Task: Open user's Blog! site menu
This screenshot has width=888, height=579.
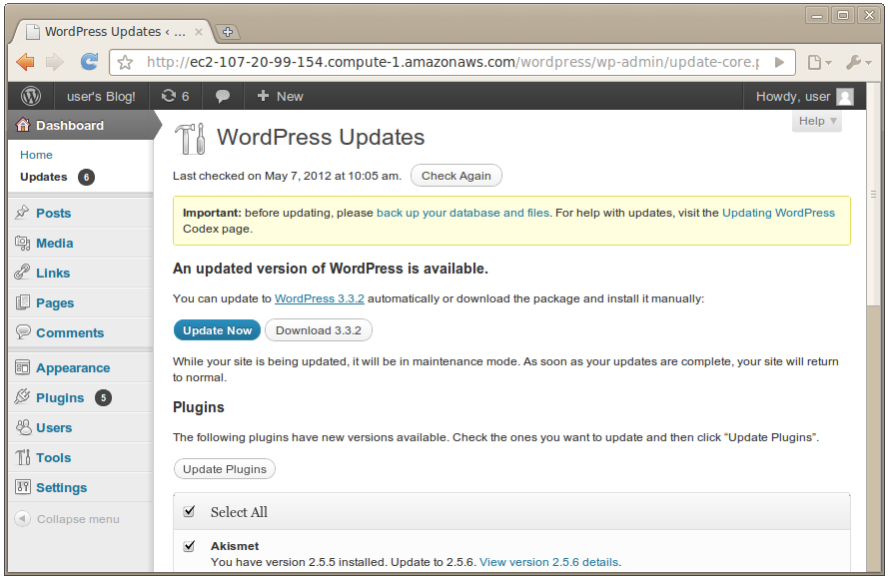Action: click(101, 96)
